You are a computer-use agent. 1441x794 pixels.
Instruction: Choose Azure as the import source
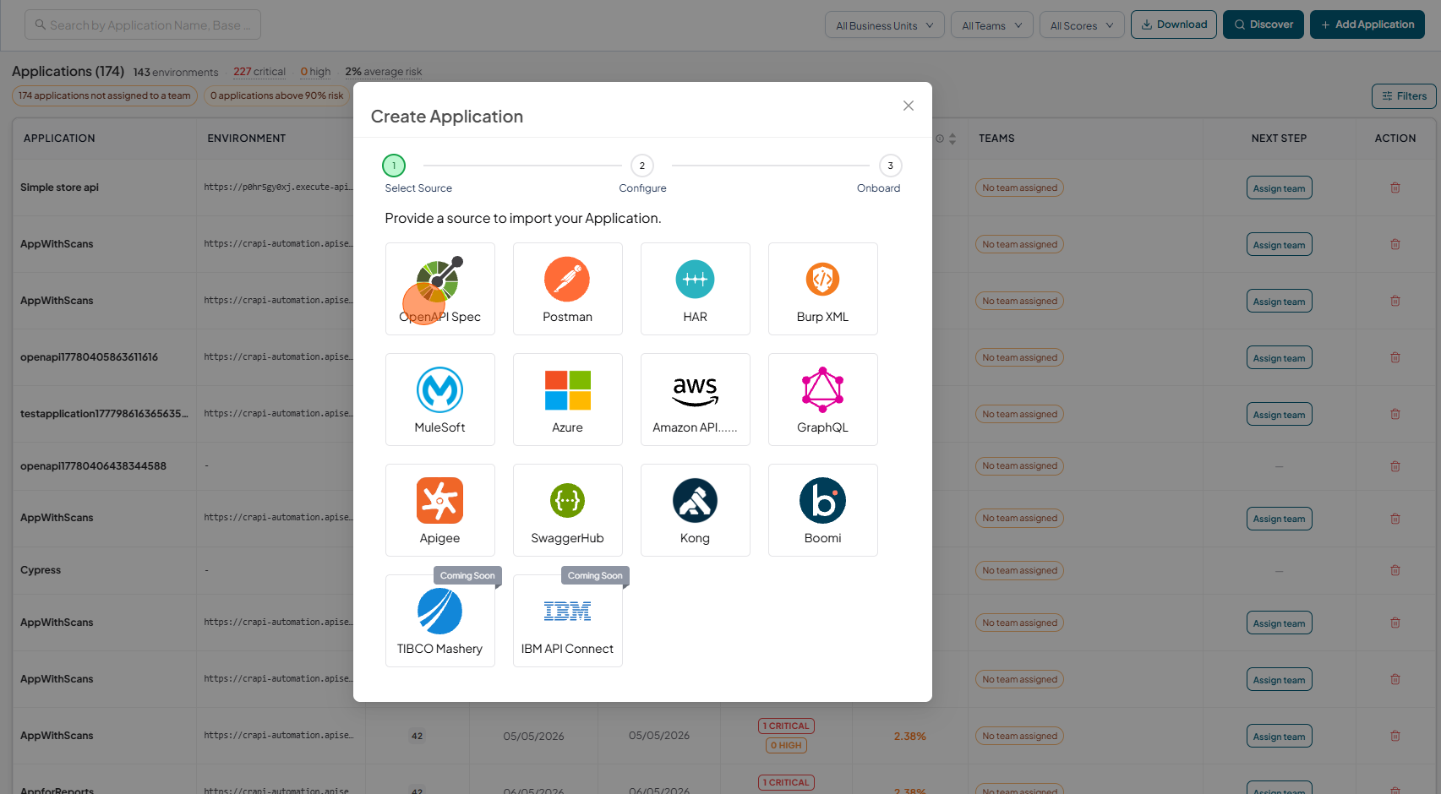pyautogui.click(x=567, y=400)
